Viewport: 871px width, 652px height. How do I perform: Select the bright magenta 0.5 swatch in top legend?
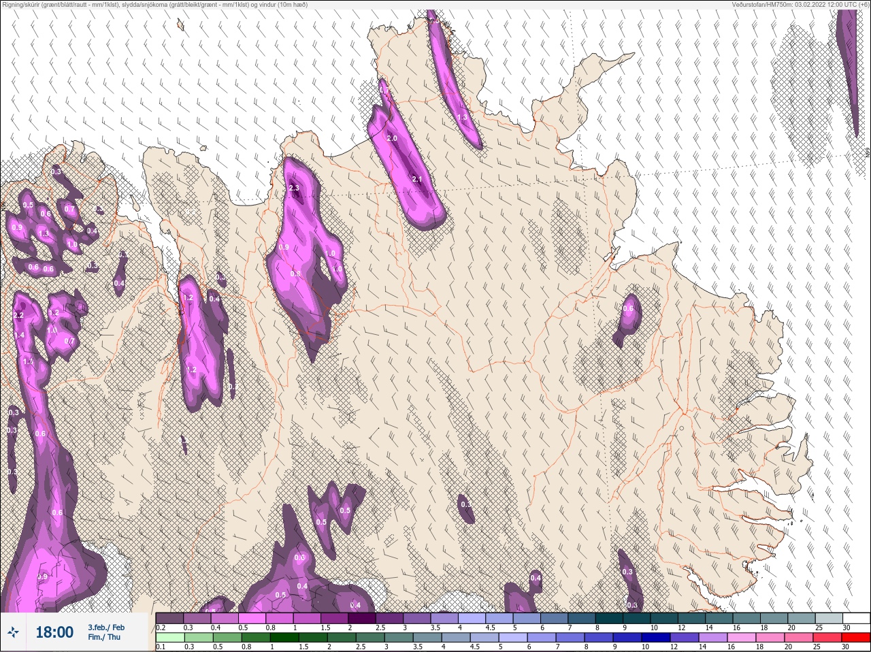pyautogui.click(x=252, y=618)
